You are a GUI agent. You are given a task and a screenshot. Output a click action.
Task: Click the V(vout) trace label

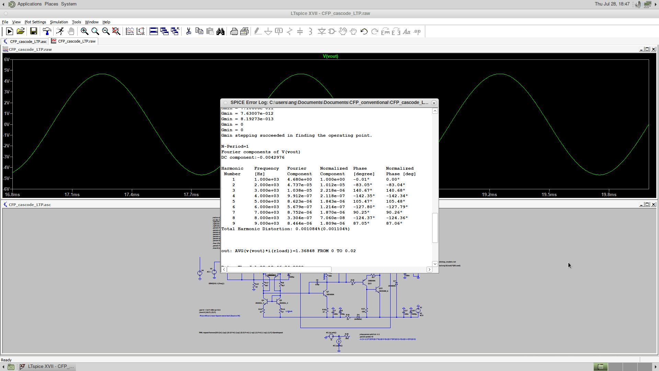[331, 56]
